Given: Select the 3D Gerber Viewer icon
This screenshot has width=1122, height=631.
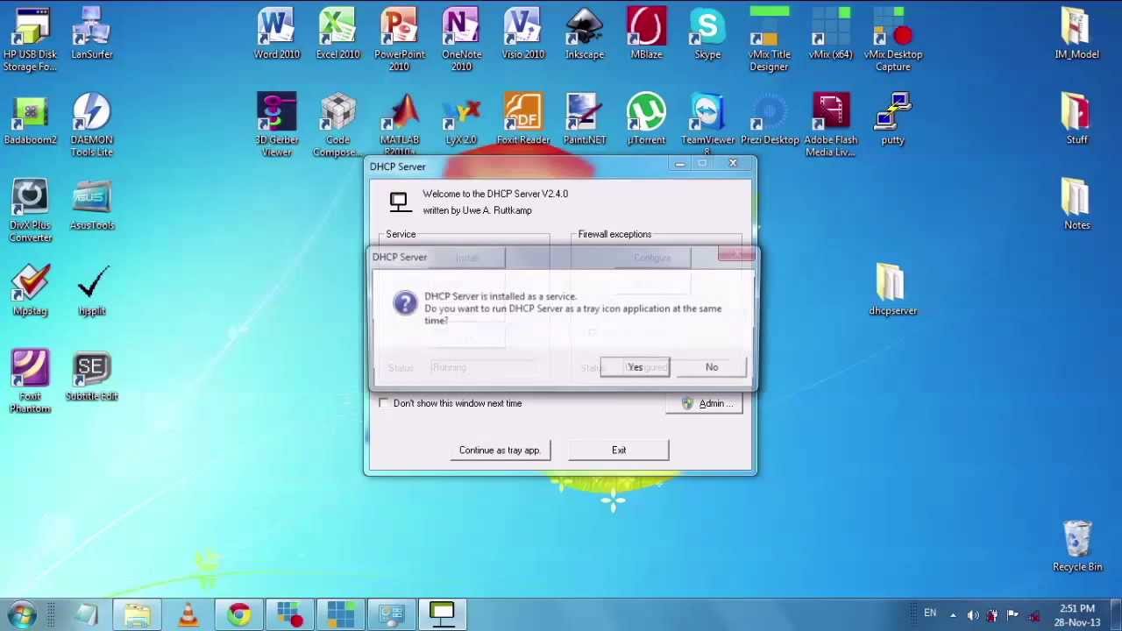Looking at the screenshot, I should point(277,124).
